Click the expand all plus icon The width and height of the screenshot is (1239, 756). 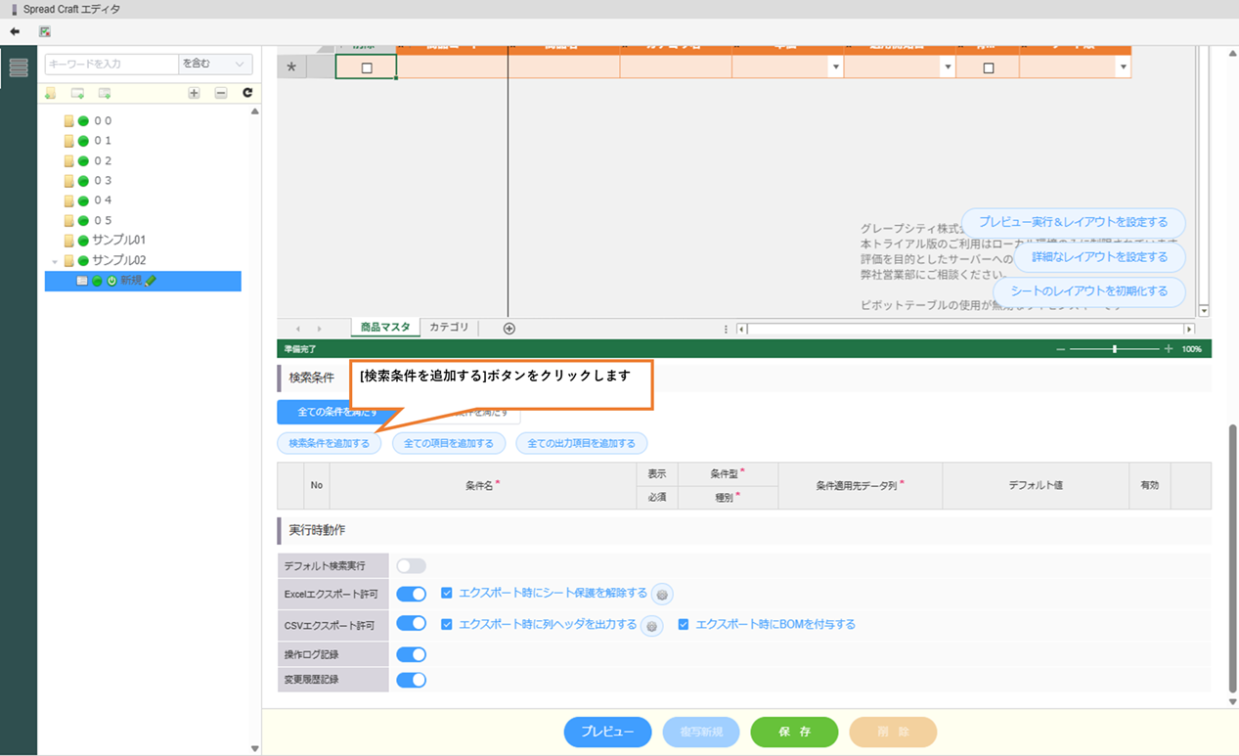[x=194, y=93]
